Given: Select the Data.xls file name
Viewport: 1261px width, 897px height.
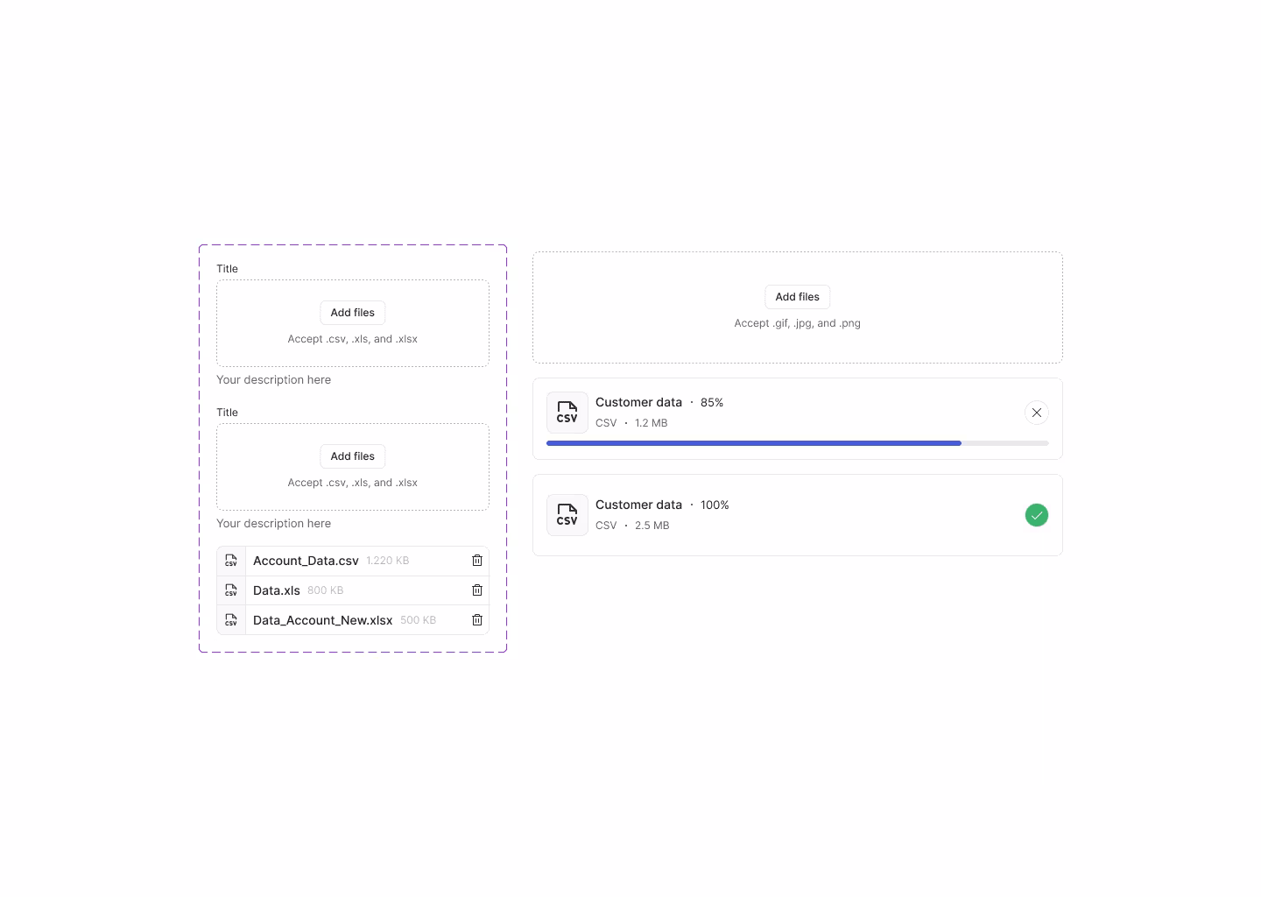Looking at the screenshot, I should coord(277,590).
